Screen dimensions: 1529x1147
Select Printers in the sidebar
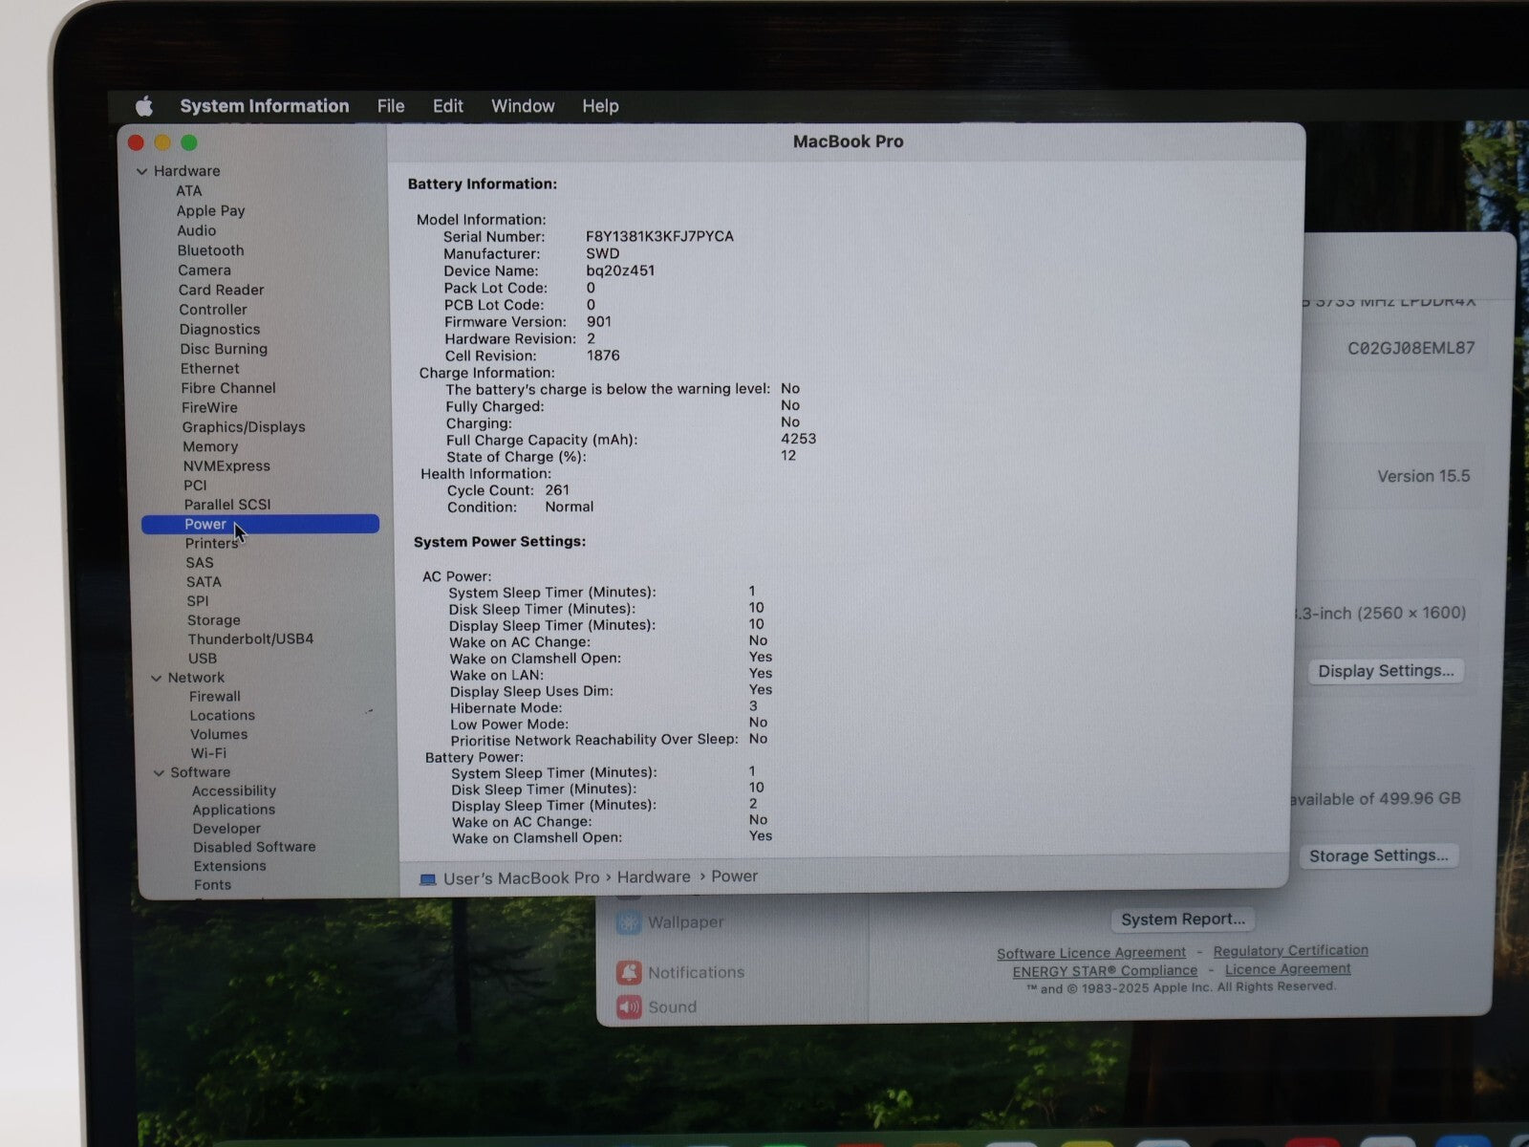(x=211, y=543)
